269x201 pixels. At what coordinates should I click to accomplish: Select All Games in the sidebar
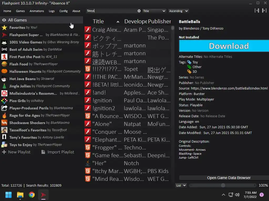tap(42, 20)
